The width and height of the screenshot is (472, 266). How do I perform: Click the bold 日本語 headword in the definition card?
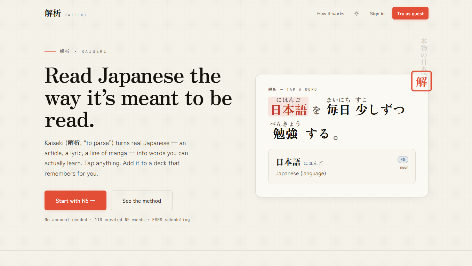click(x=288, y=162)
